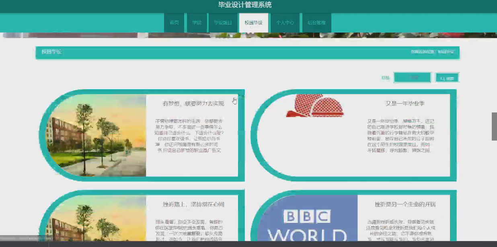Image resolution: width=497 pixels, height=247 pixels.
Task: Click the red cap image in 又是一年毕业季 card
Action: coord(315,106)
